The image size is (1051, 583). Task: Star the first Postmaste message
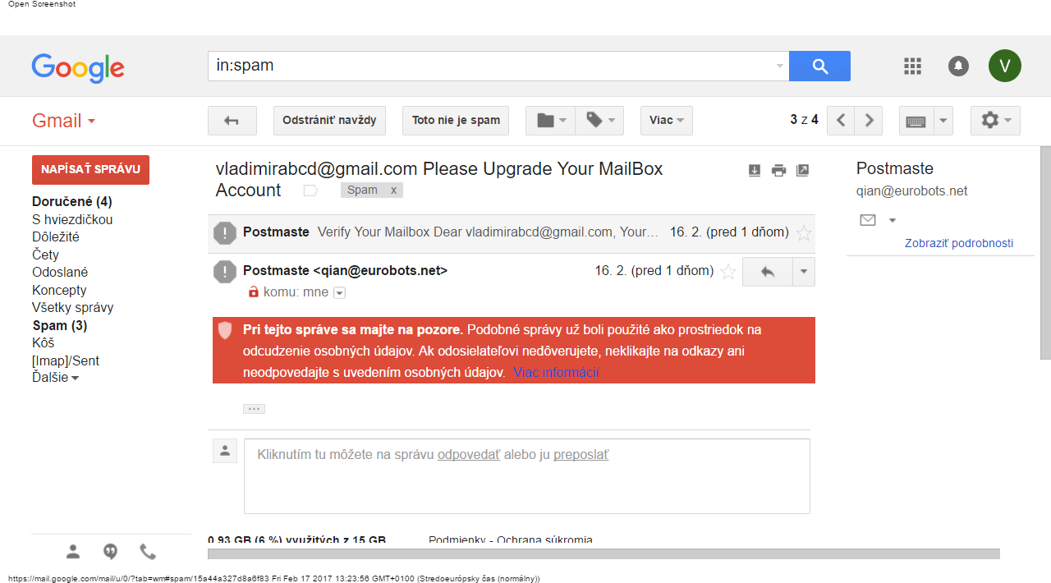(x=804, y=233)
